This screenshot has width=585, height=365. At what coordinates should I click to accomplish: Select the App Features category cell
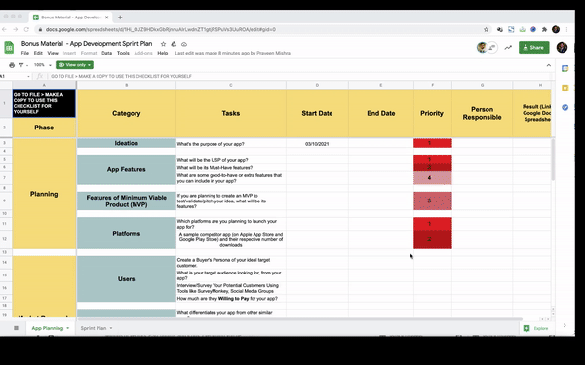[127, 169]
